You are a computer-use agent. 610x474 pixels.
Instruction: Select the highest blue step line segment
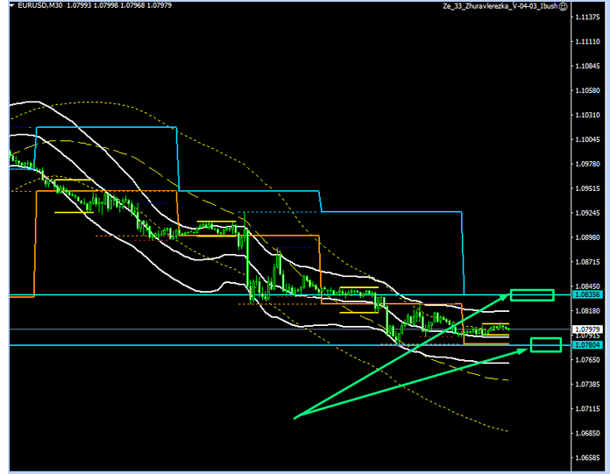105,128
